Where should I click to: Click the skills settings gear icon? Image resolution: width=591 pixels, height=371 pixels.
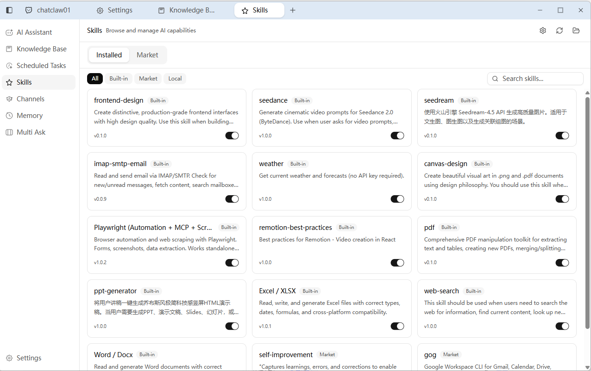(543, 31)
